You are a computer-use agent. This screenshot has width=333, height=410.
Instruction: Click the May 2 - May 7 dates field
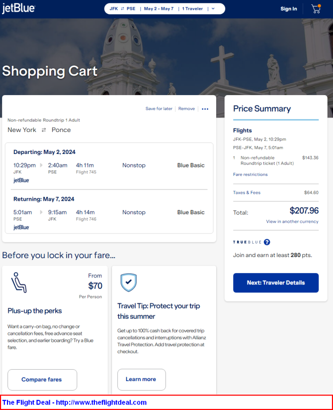point(159,8)
